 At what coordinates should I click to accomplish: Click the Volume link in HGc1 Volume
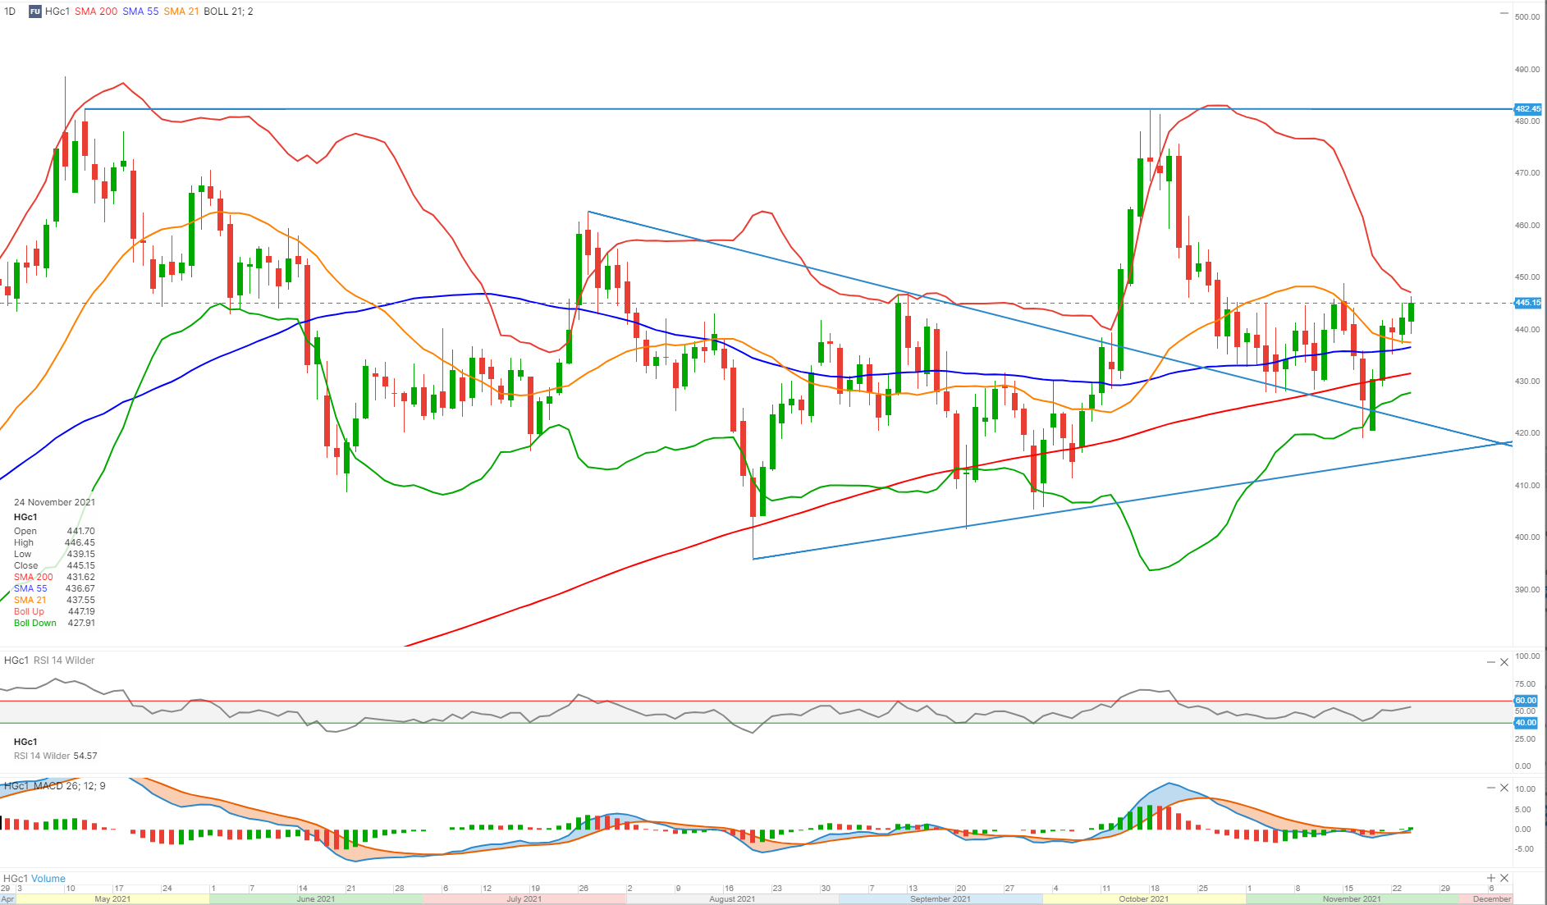tap(48, 879)
